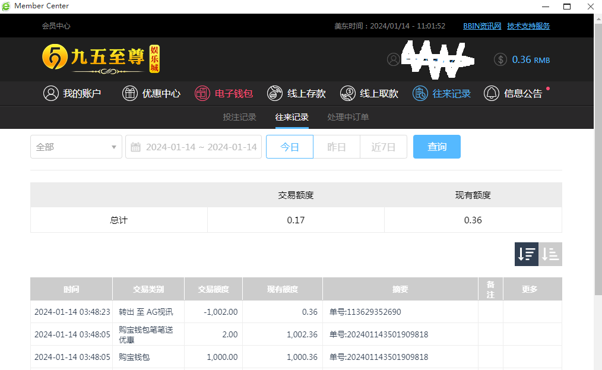Click the 我的账户 person icon
The width and height of the screenshot is (602, 370).
[51, 93]
